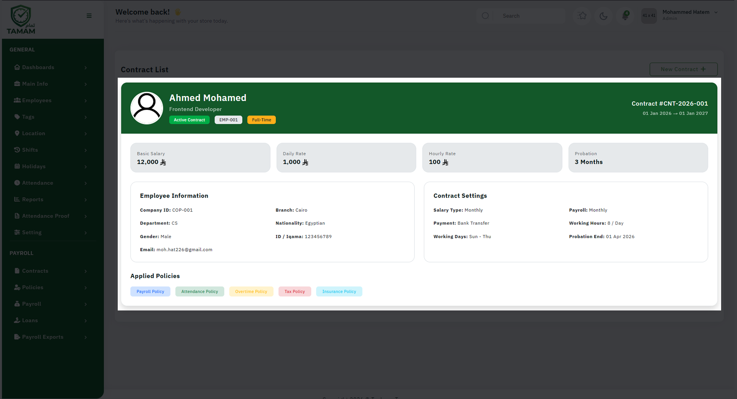Expand the Setting menu chevron
Screen dimensions: 737x399
click(x=86, y=233)
